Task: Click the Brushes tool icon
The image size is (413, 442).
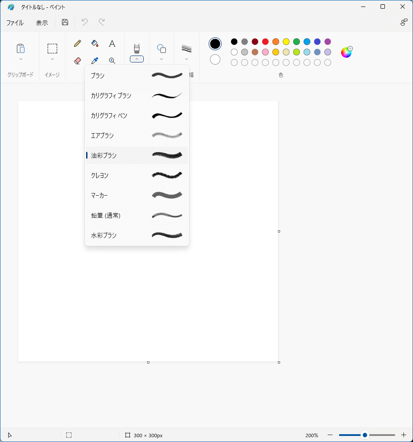Action: 137,49
